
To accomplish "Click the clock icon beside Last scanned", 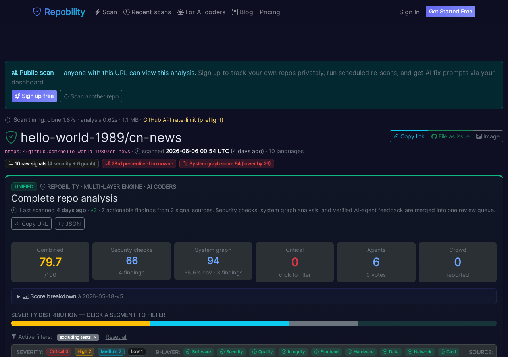I will click(14, 210).
